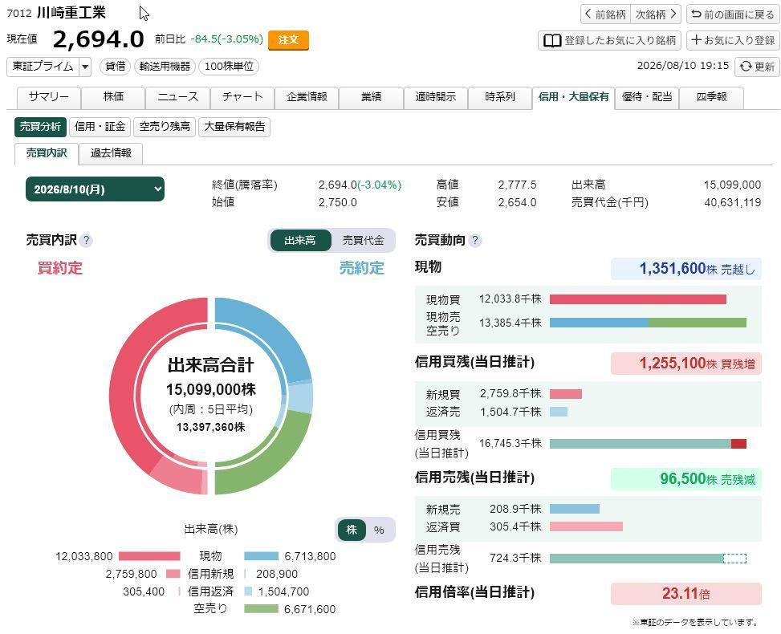Click the 空売り green legend swatch
Image resolution: width=781 pixels, height=634 pixels.
[261, 609]
